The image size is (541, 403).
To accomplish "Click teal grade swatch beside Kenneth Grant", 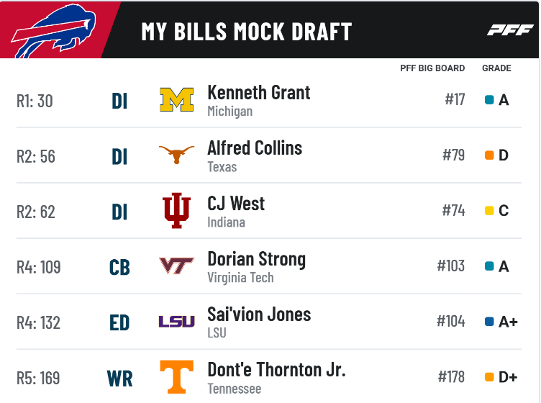I will 489,100.
